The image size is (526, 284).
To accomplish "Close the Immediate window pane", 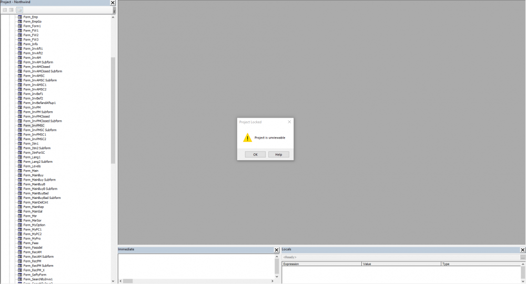I will [277, 250].
